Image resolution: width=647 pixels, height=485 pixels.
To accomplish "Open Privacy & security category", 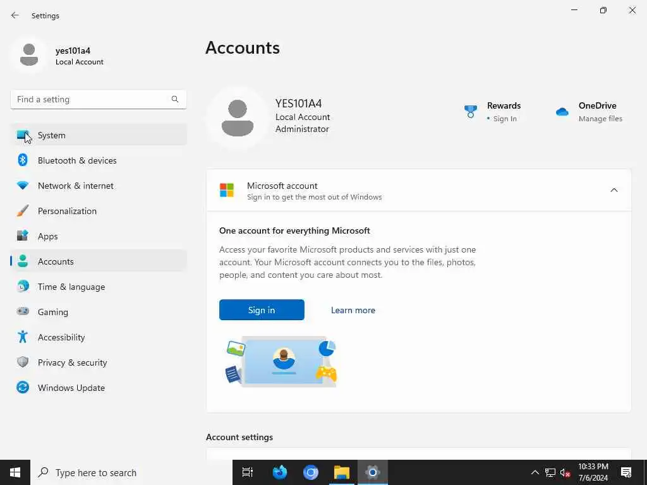I will (x=99, y=362).
